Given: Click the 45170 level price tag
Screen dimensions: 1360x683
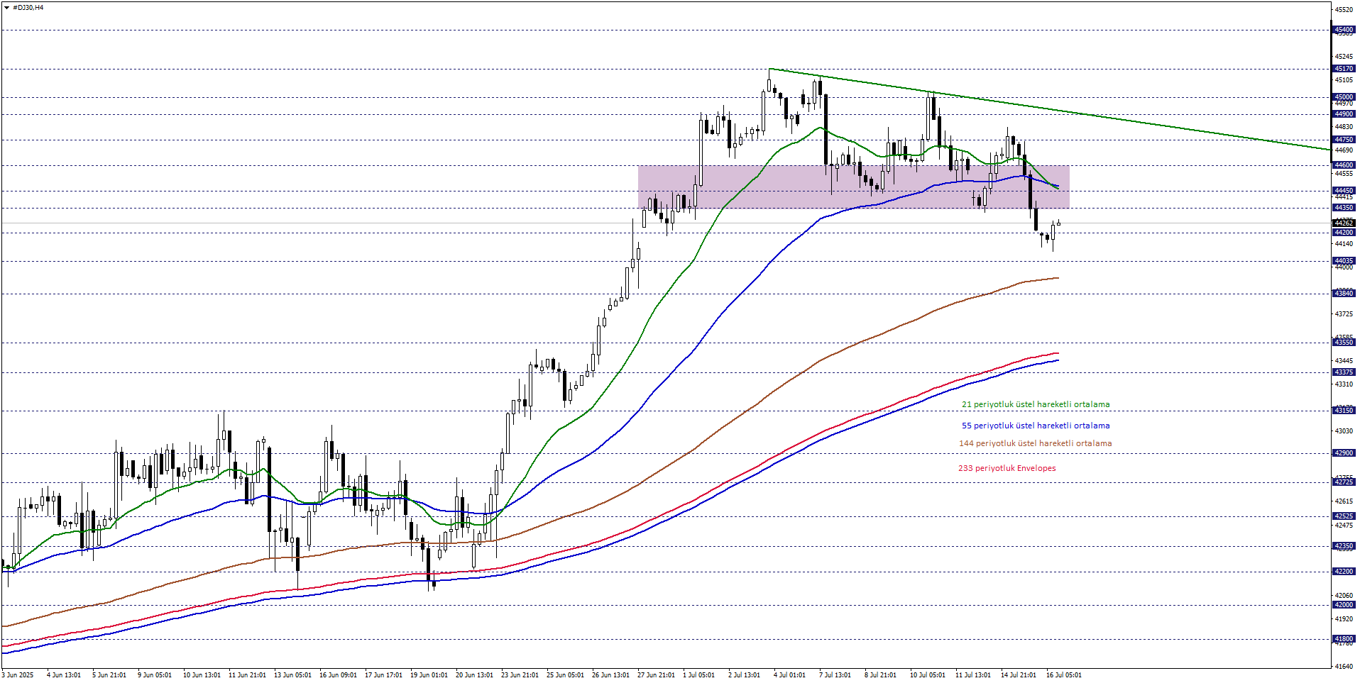Looking at the screenshot, I should point(1343,69).
